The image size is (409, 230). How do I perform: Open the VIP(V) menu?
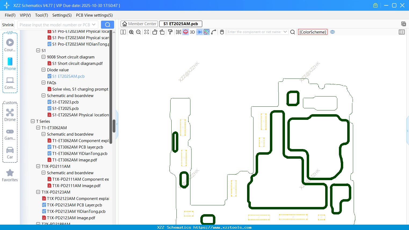[25, 15]
